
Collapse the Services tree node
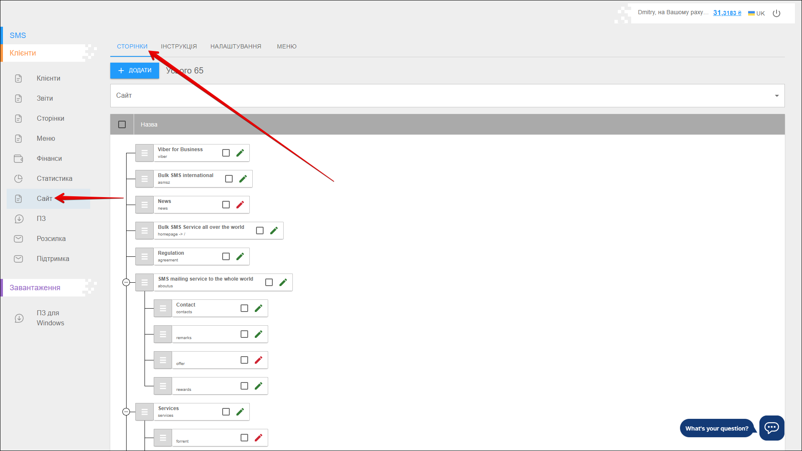click(x=126, y=412)
